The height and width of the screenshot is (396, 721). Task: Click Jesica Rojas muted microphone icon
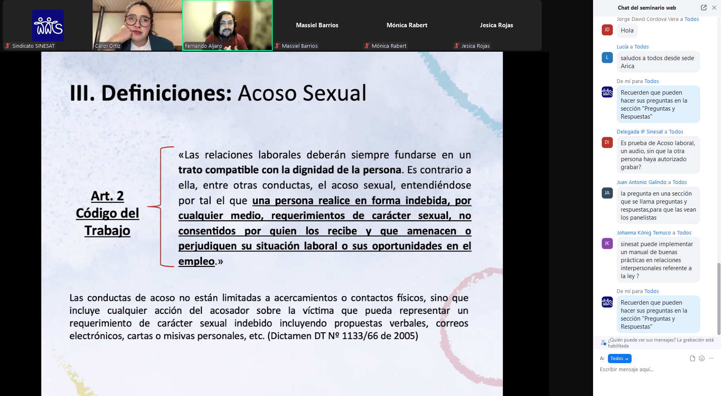pyautogui.click(x=457, y=46)
